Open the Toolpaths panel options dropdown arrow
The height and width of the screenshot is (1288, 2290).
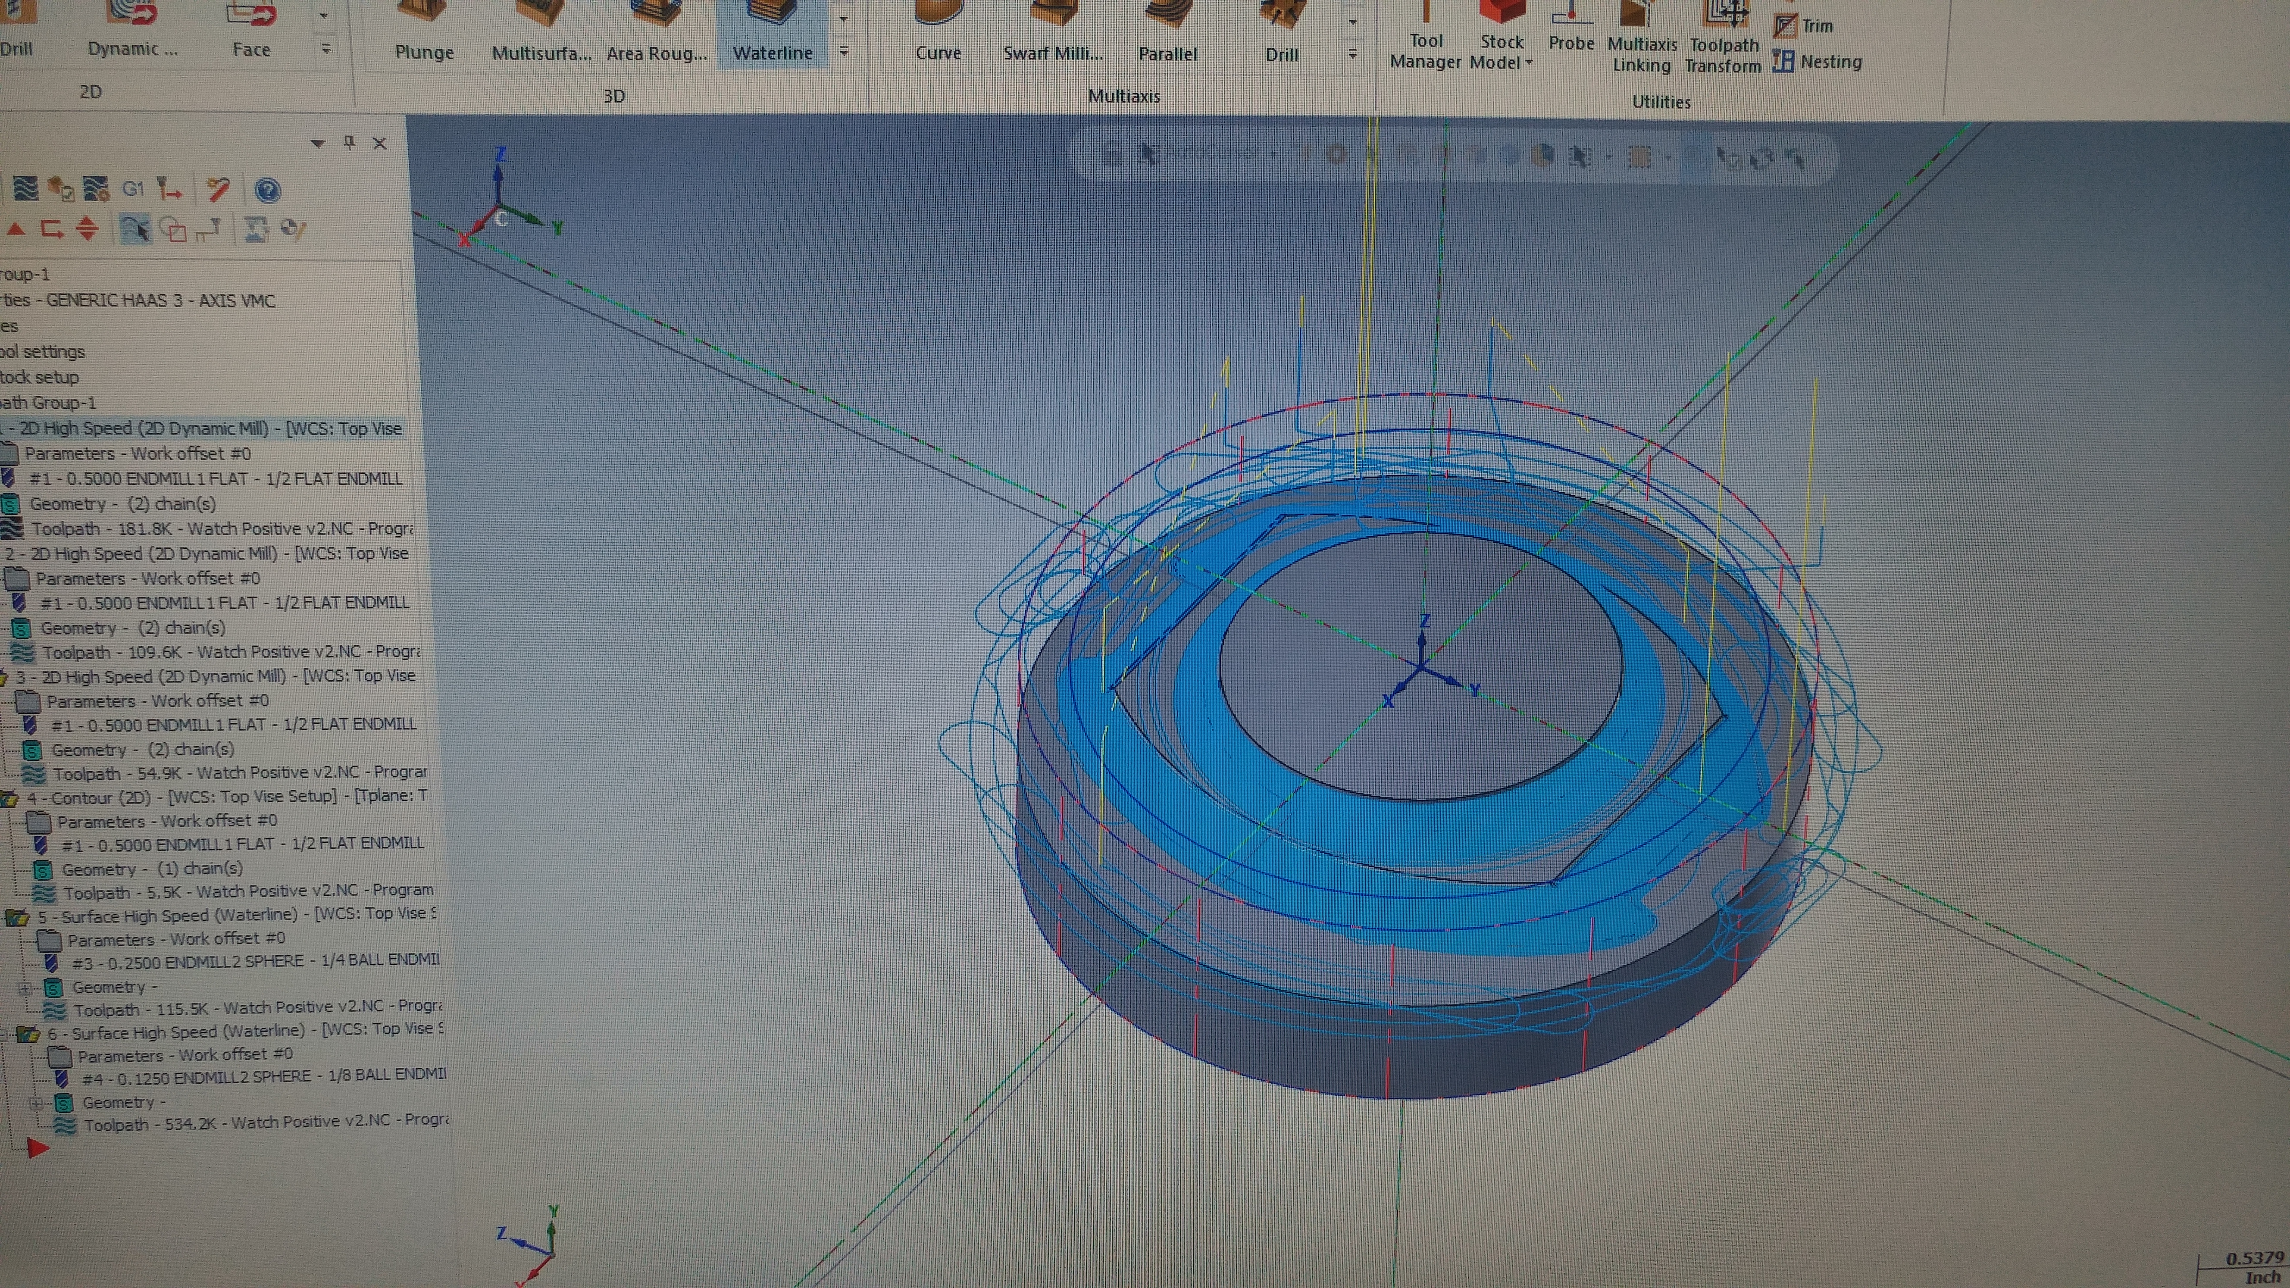click(317, 143)
